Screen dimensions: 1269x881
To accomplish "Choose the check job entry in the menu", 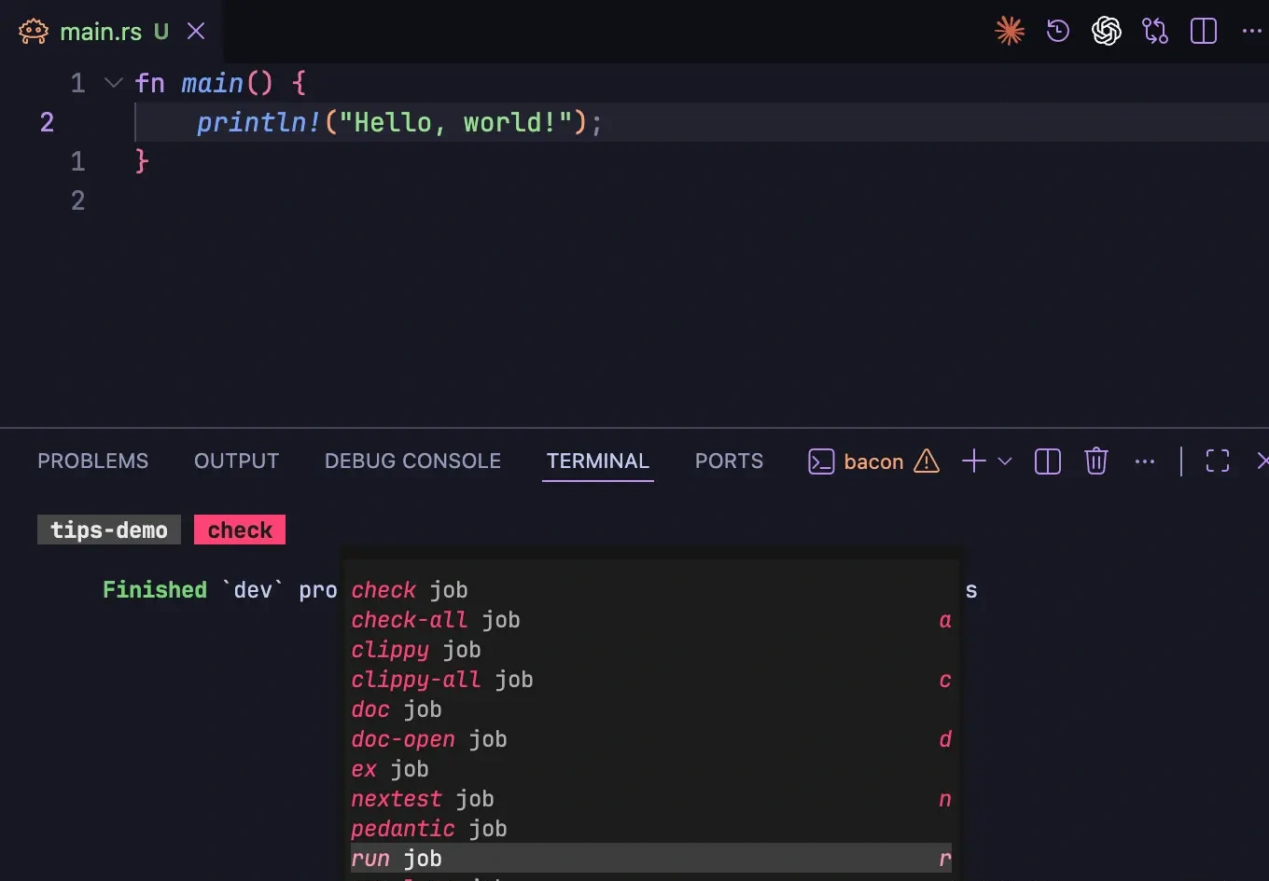I will (x=651, y=590).
